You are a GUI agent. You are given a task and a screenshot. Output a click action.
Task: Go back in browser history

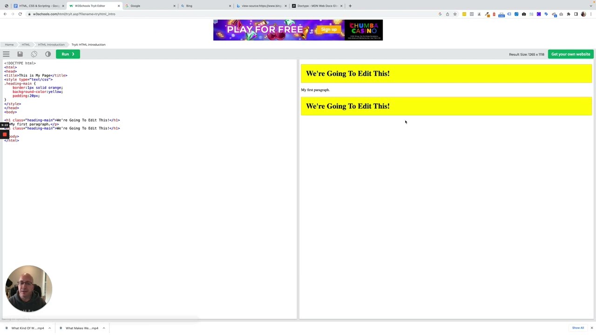click(x=5, y=14)
